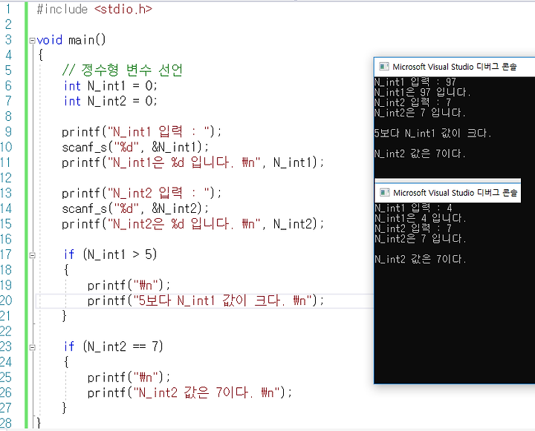Click the printf "N_int2은 %d 입니다" line

[x=192, y=224]
